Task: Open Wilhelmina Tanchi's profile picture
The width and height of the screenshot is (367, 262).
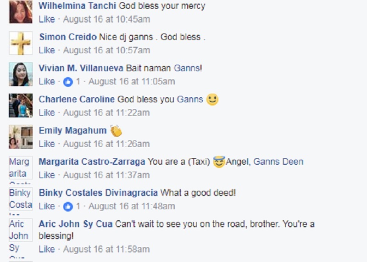Action: [21, 12]
